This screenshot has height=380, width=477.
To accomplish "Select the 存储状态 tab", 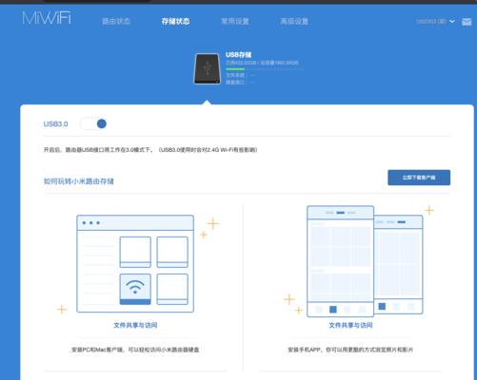I will [175, 21].
